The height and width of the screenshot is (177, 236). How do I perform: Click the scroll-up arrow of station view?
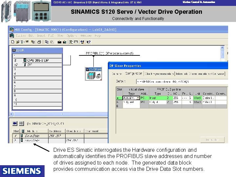pos(222,48)
